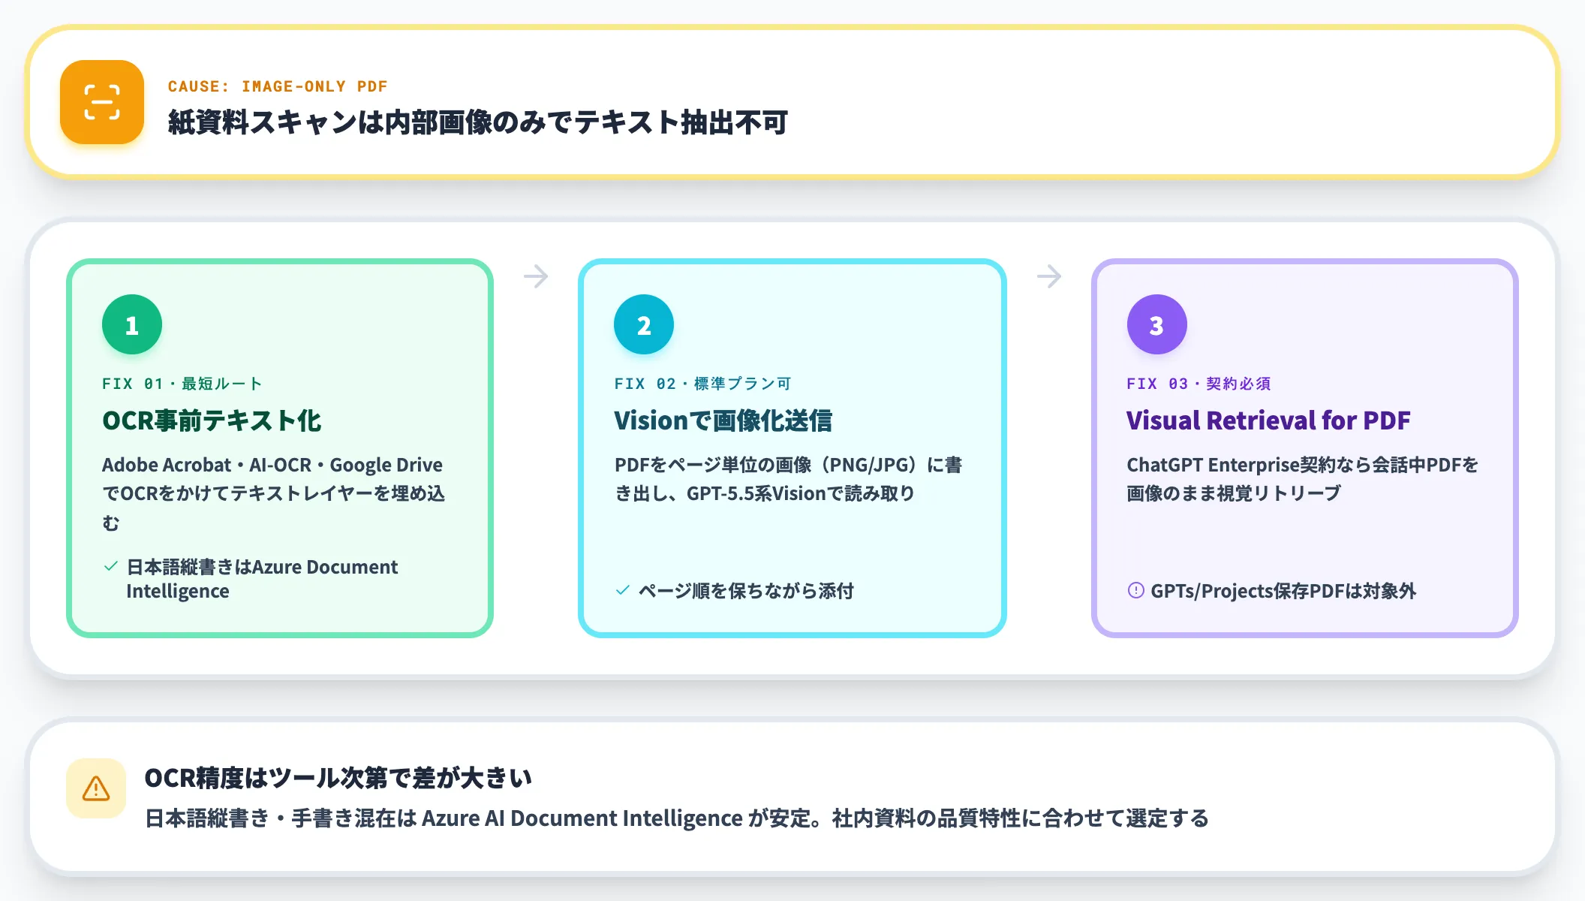Click the FIX 01・最短ルート label

tap(182, 384)
